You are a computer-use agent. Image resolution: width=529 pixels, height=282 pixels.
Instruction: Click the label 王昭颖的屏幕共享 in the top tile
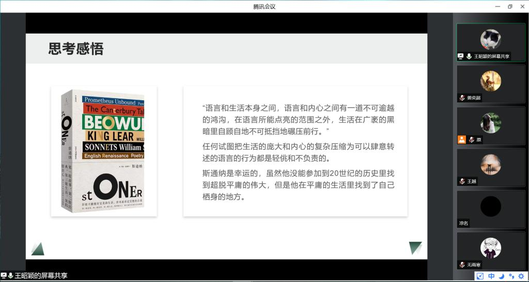(492, 56)
